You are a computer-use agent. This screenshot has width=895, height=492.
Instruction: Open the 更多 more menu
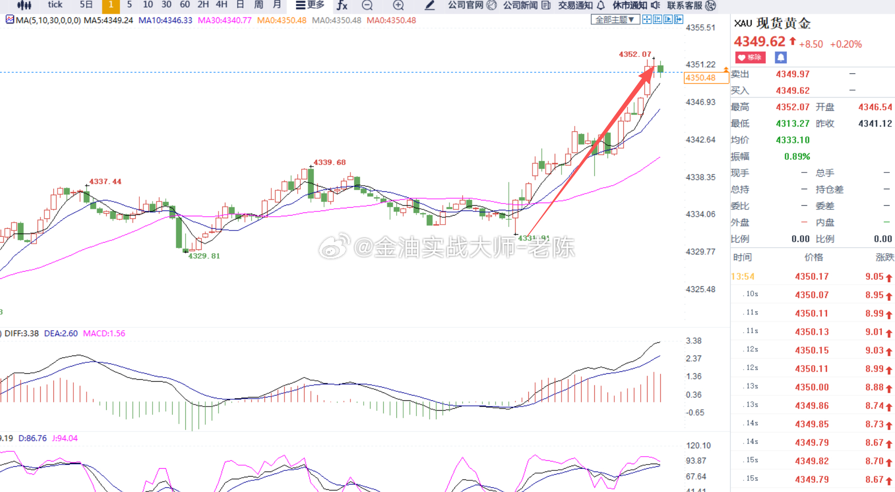click(x=310, y=5)
